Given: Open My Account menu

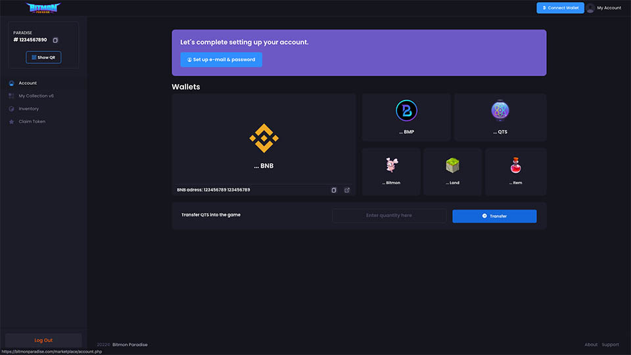Looking at the screenshot, I should click(609, 8).
